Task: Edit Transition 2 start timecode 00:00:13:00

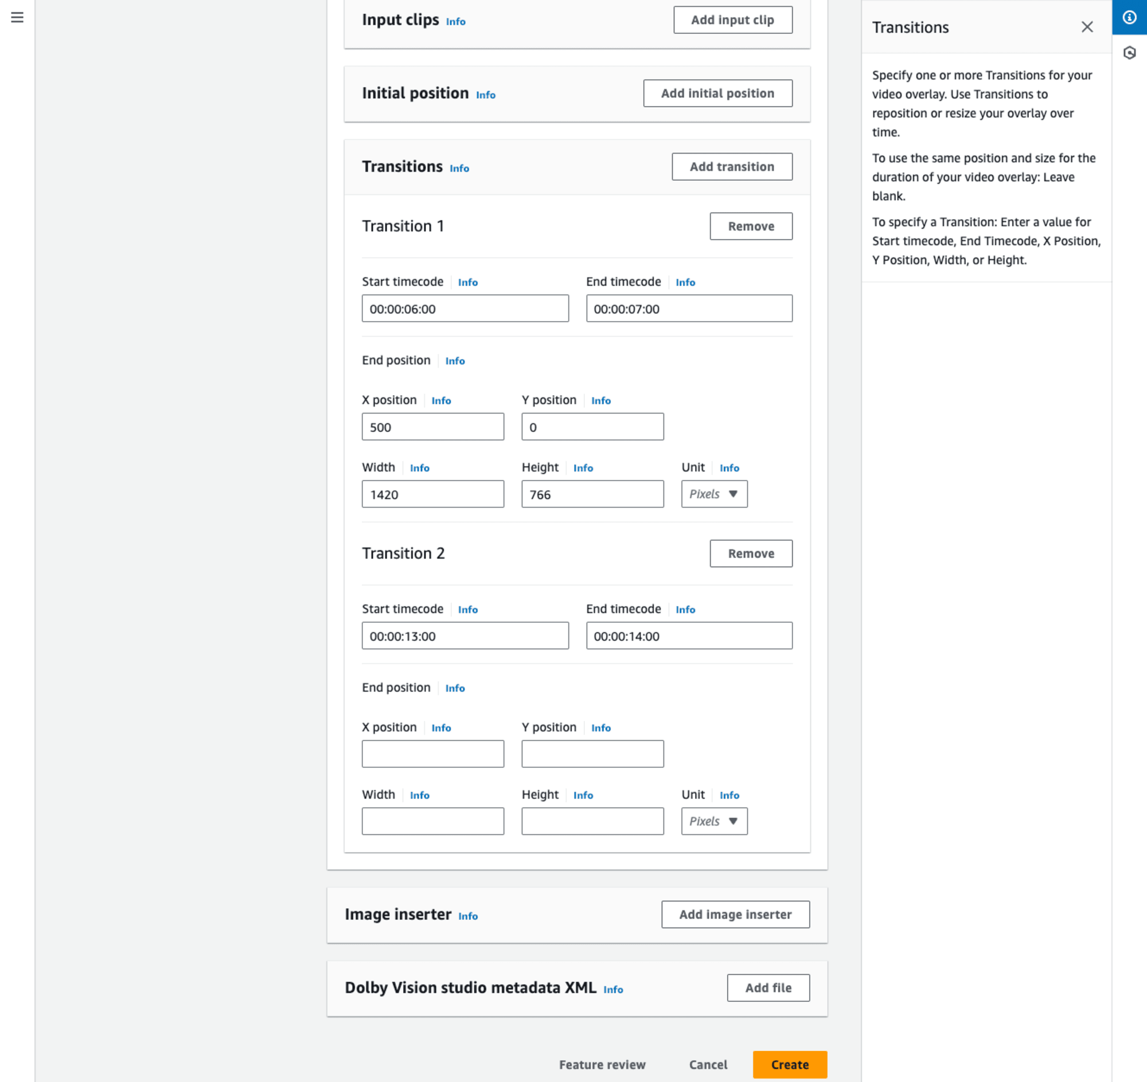Action: (x=465, y=635)
